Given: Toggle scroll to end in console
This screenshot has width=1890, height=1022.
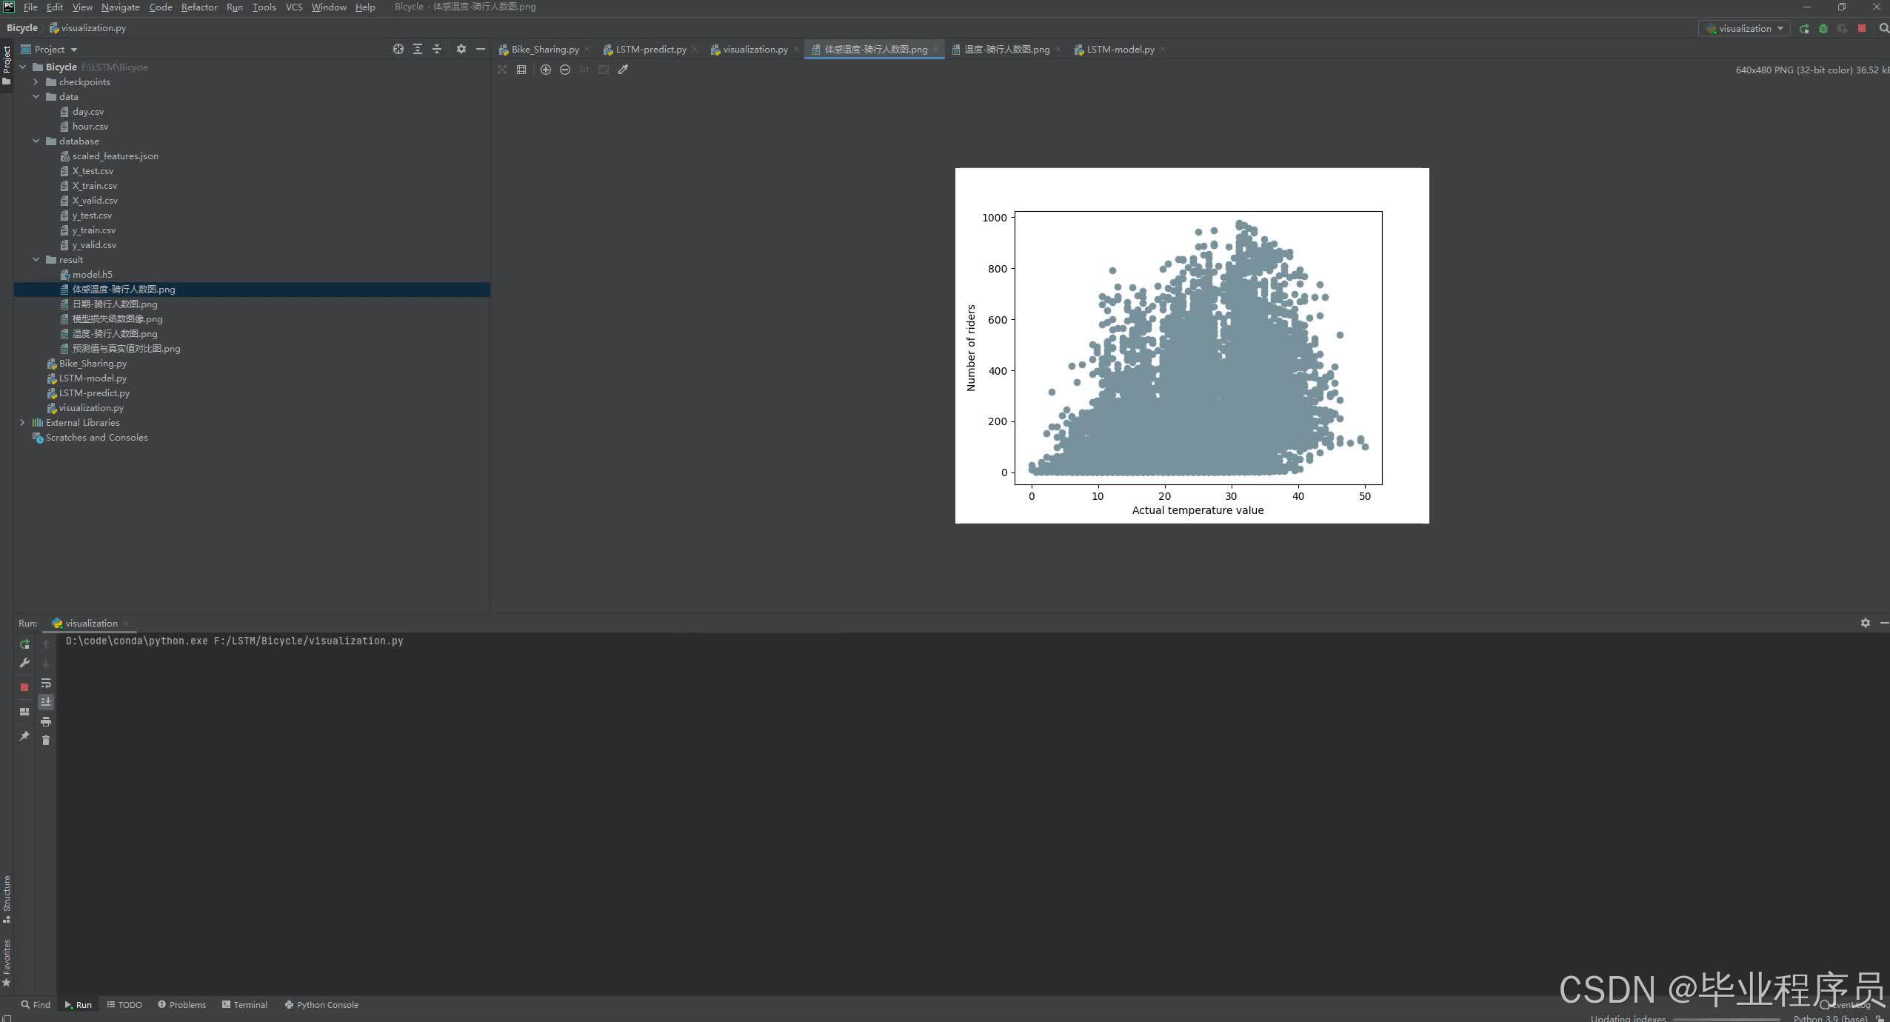Looking at the screenshot, I should point(46,701).
